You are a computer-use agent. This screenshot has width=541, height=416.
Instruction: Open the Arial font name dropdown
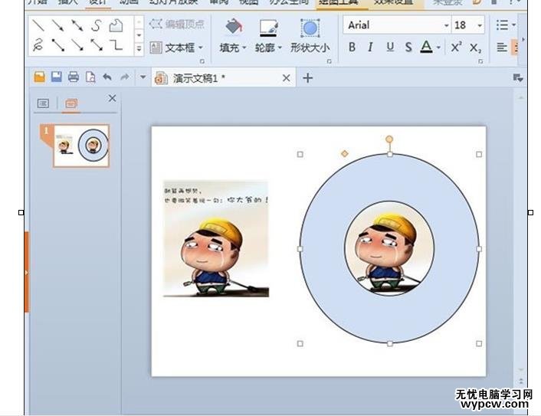pyautogui.click(x=446, y=25)
